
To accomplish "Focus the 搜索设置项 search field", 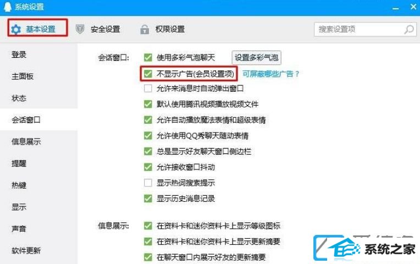I will 359,29.
